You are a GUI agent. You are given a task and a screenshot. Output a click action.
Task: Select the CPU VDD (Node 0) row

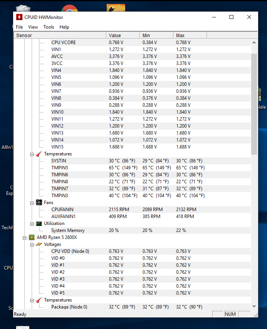[151, 251]
